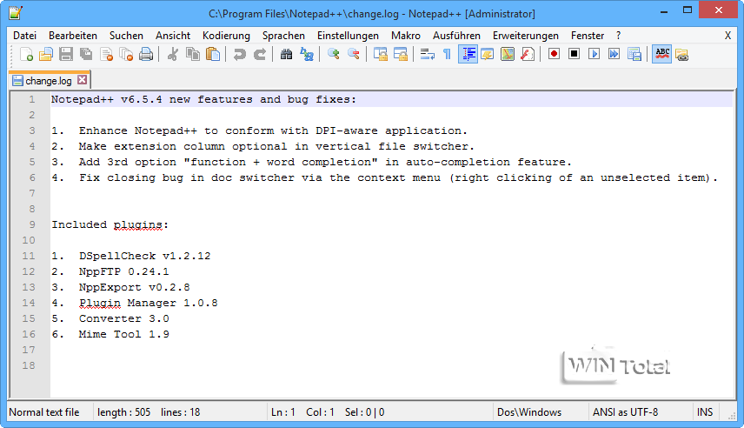This screenshot has width=744, height=428.
Task: Click the Paste clipboard icon
Action: pos(213,54)
